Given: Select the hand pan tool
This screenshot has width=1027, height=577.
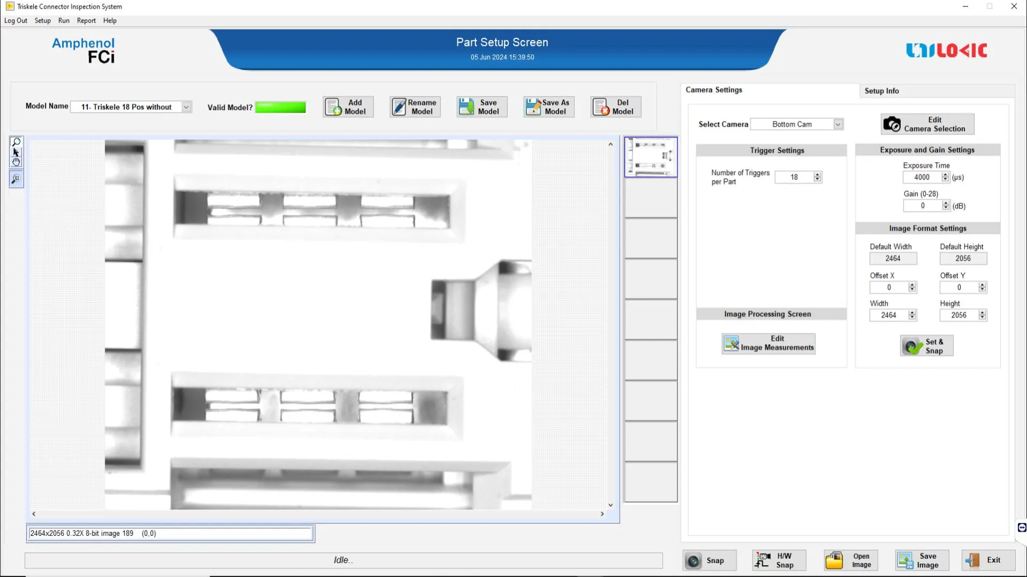Looking at the screenshot, I should point(16,162).
